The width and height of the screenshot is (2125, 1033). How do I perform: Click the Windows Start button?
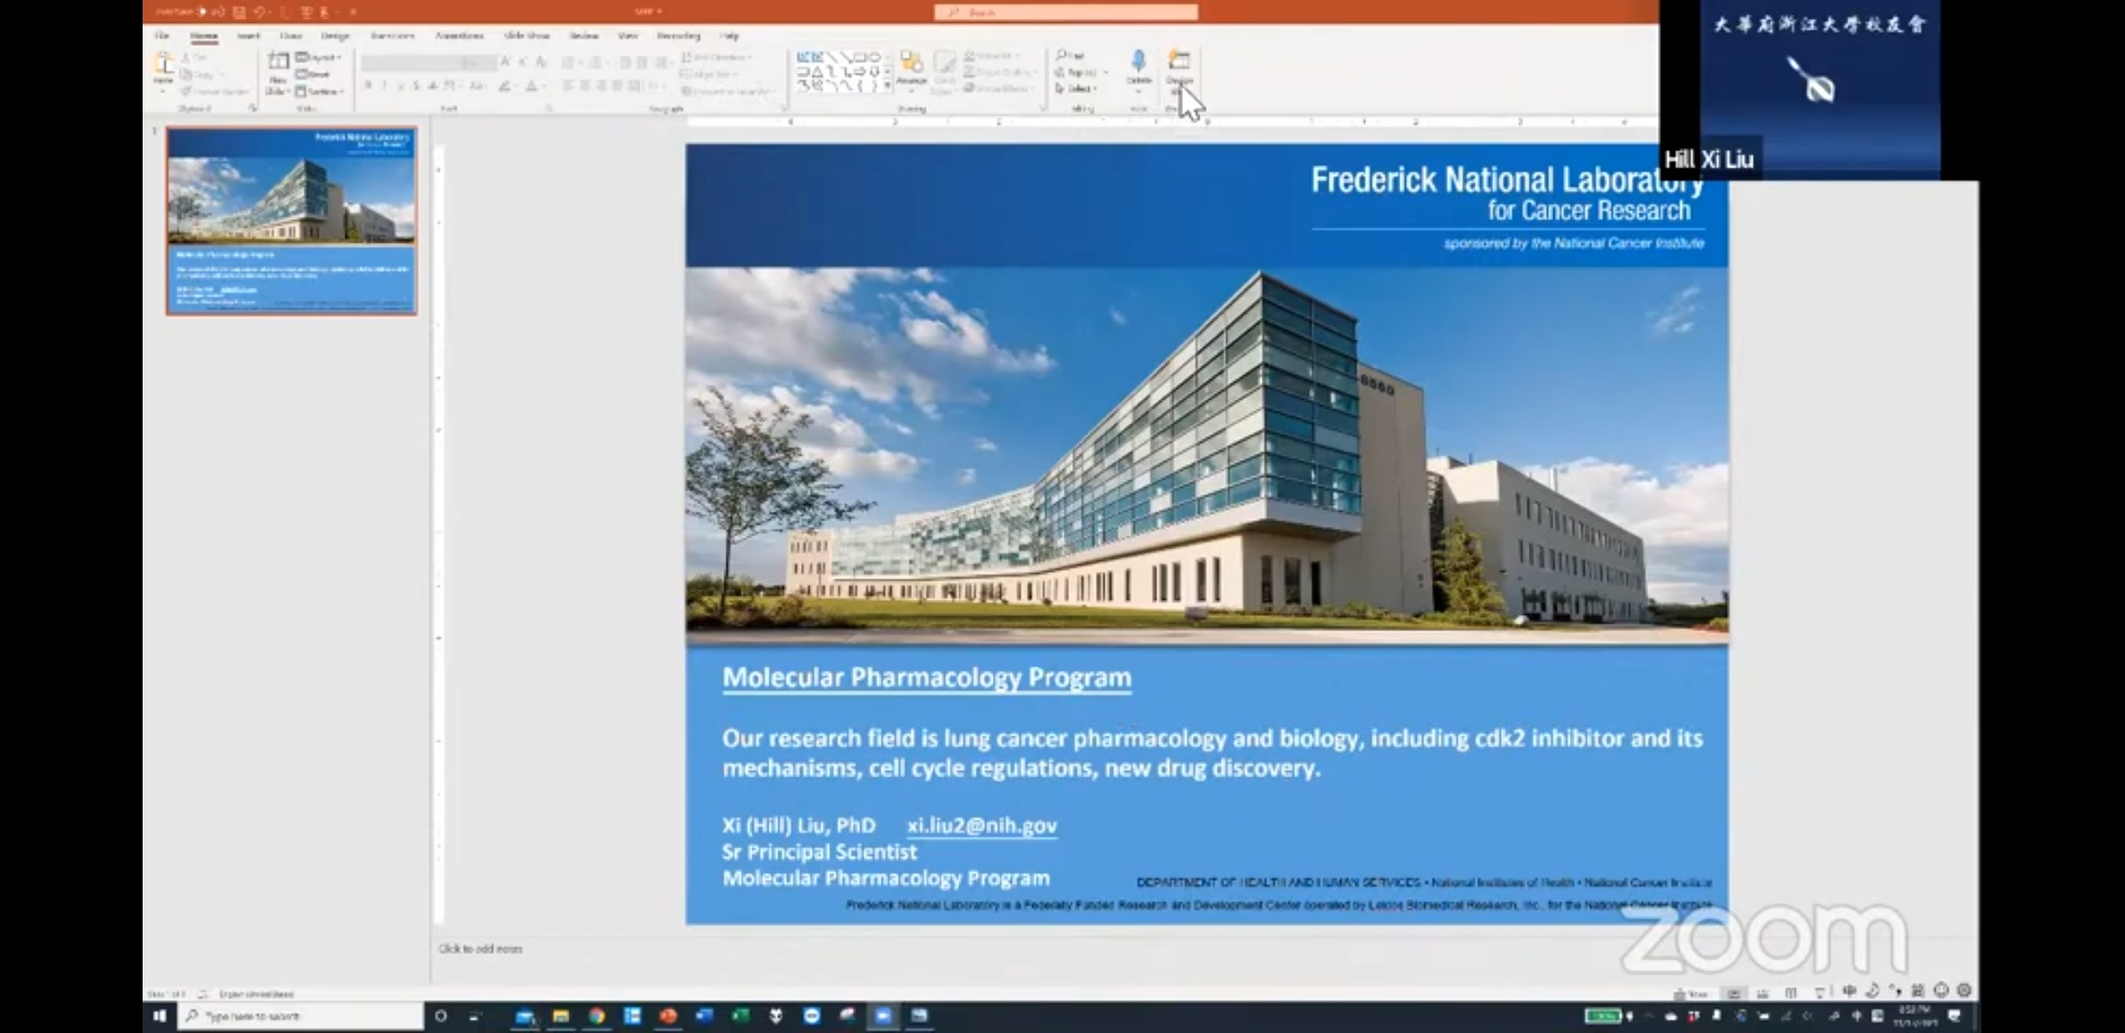(160, 1016)
